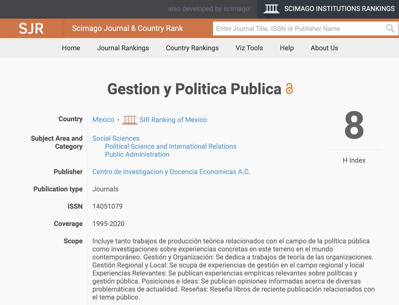The height and width of the screenshot is (305, 399).
Task: Click the ISSN value 14051079
Action: click(x=107, y=206)
